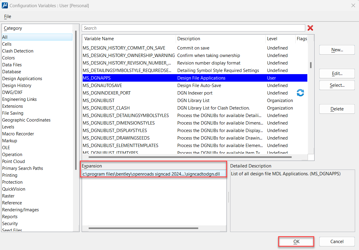Select the MS_DGNLIBLIST variable row
359x250 pixels.
point(195,101)
